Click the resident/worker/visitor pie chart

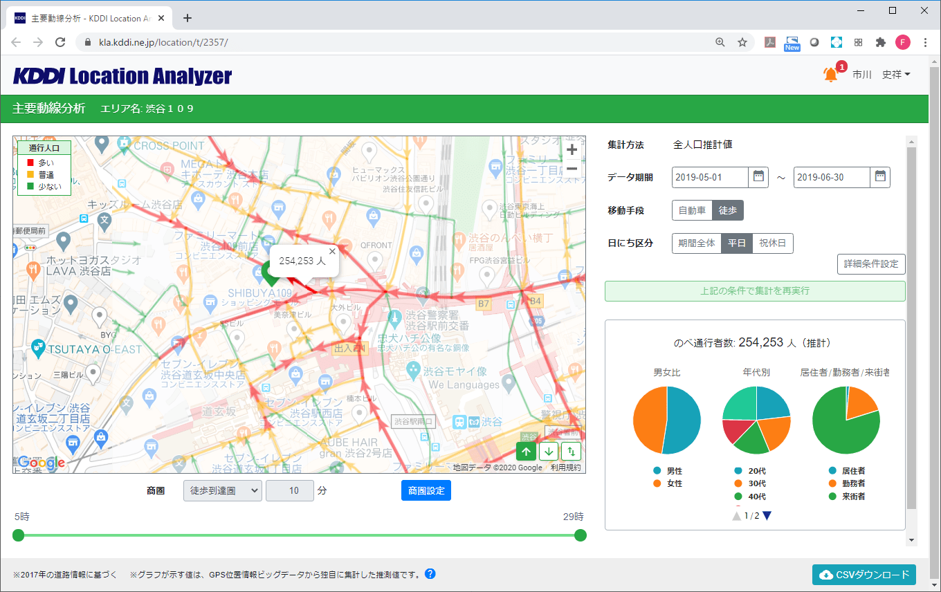(846, 420)
